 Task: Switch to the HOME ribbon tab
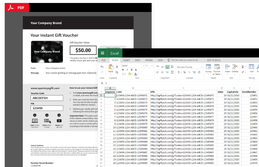[115, 60]
